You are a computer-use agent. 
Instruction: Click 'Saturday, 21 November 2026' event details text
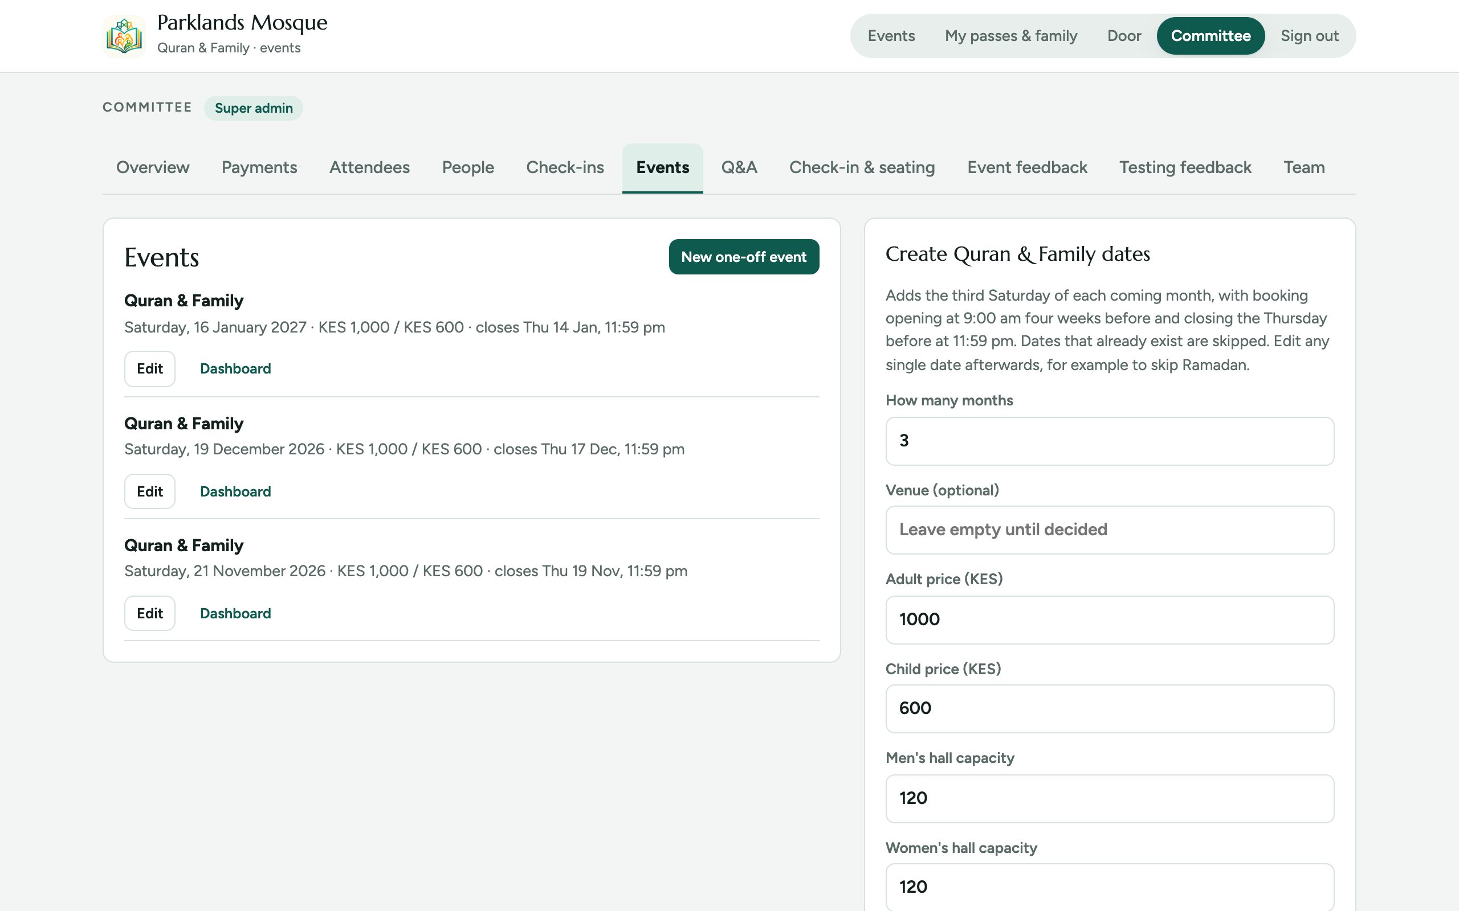click(x=406, y=571)
